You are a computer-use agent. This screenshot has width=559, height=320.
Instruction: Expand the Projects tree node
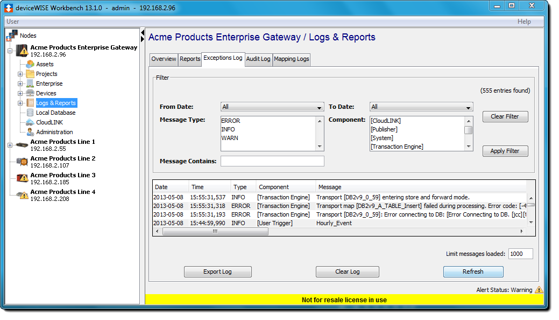coord(20,74)
